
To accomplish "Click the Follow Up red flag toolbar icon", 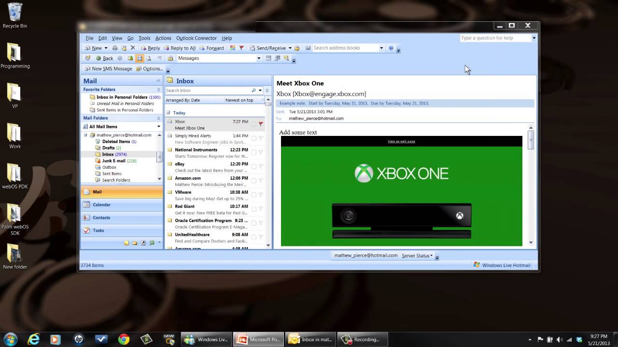I will pos(241,48).
